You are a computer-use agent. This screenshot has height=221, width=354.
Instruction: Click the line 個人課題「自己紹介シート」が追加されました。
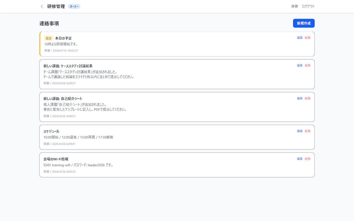pyautogui.click(x=75, y=105)
